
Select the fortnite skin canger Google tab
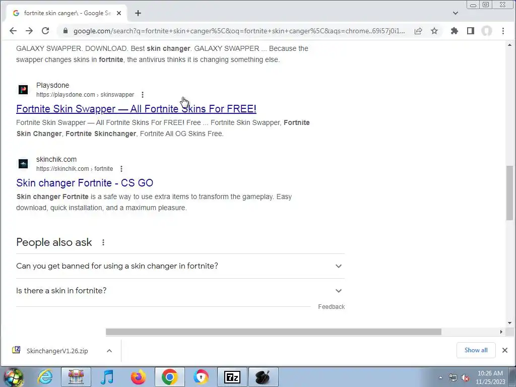click(x=67, y=13)
